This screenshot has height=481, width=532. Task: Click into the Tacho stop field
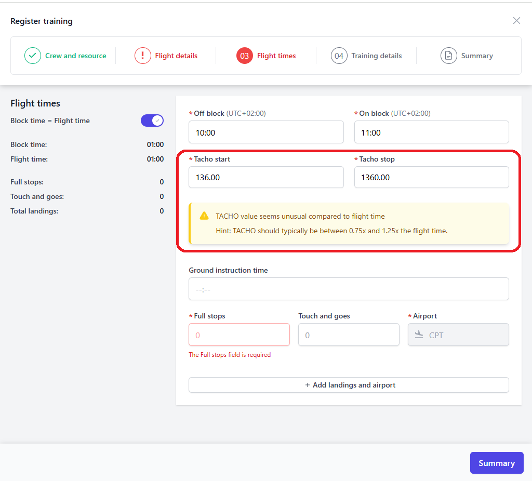(x=431, y=177)
